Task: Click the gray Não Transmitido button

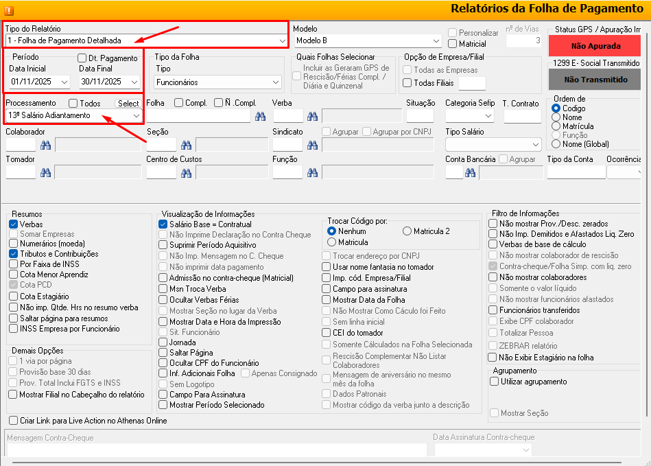Action: (595, 80)
